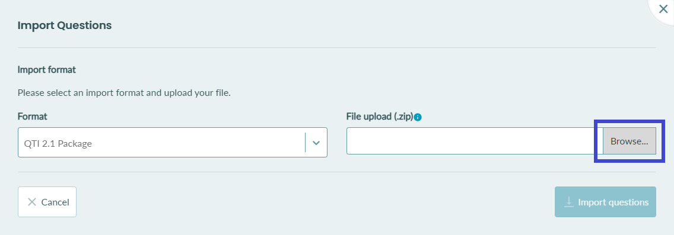Click the Import questions button
This screenshot has height=235, width=674.
605,202
